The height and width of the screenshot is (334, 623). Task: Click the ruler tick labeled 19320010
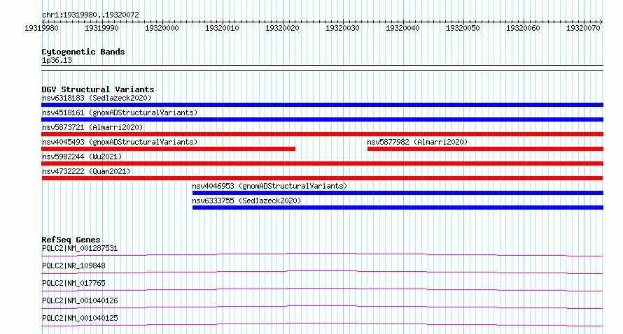222,28
